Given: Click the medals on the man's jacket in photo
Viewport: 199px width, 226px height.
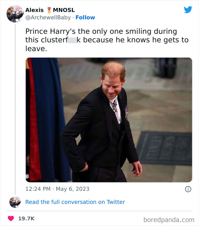Looking at the screenshot, I should pos(127,111).
